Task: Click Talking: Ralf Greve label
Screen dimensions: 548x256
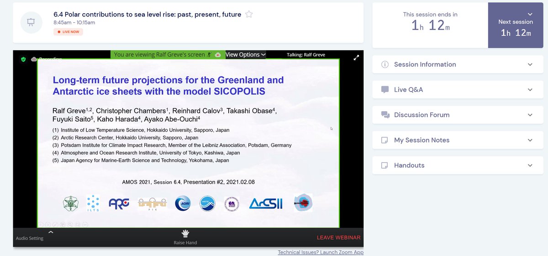Action: click(306, 55)
